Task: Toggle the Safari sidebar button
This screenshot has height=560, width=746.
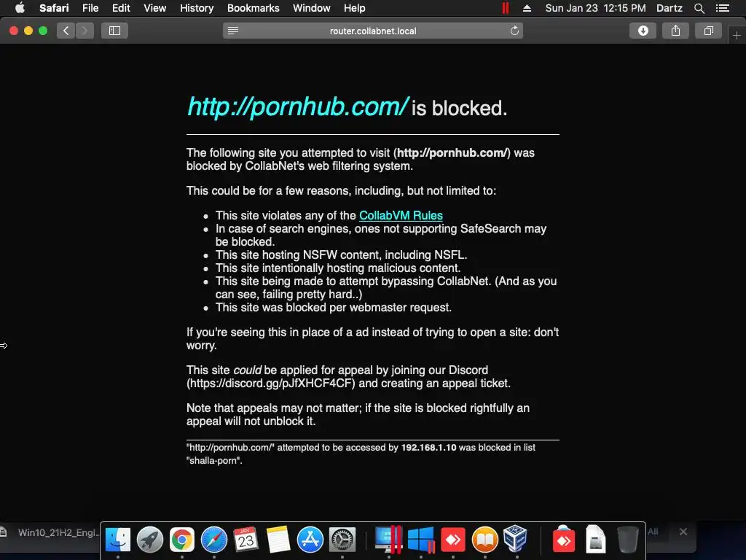Action: 114,31
